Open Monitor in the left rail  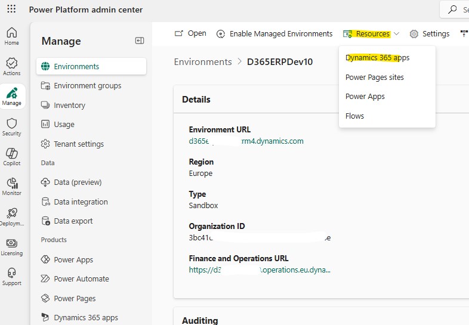point(12,187)
